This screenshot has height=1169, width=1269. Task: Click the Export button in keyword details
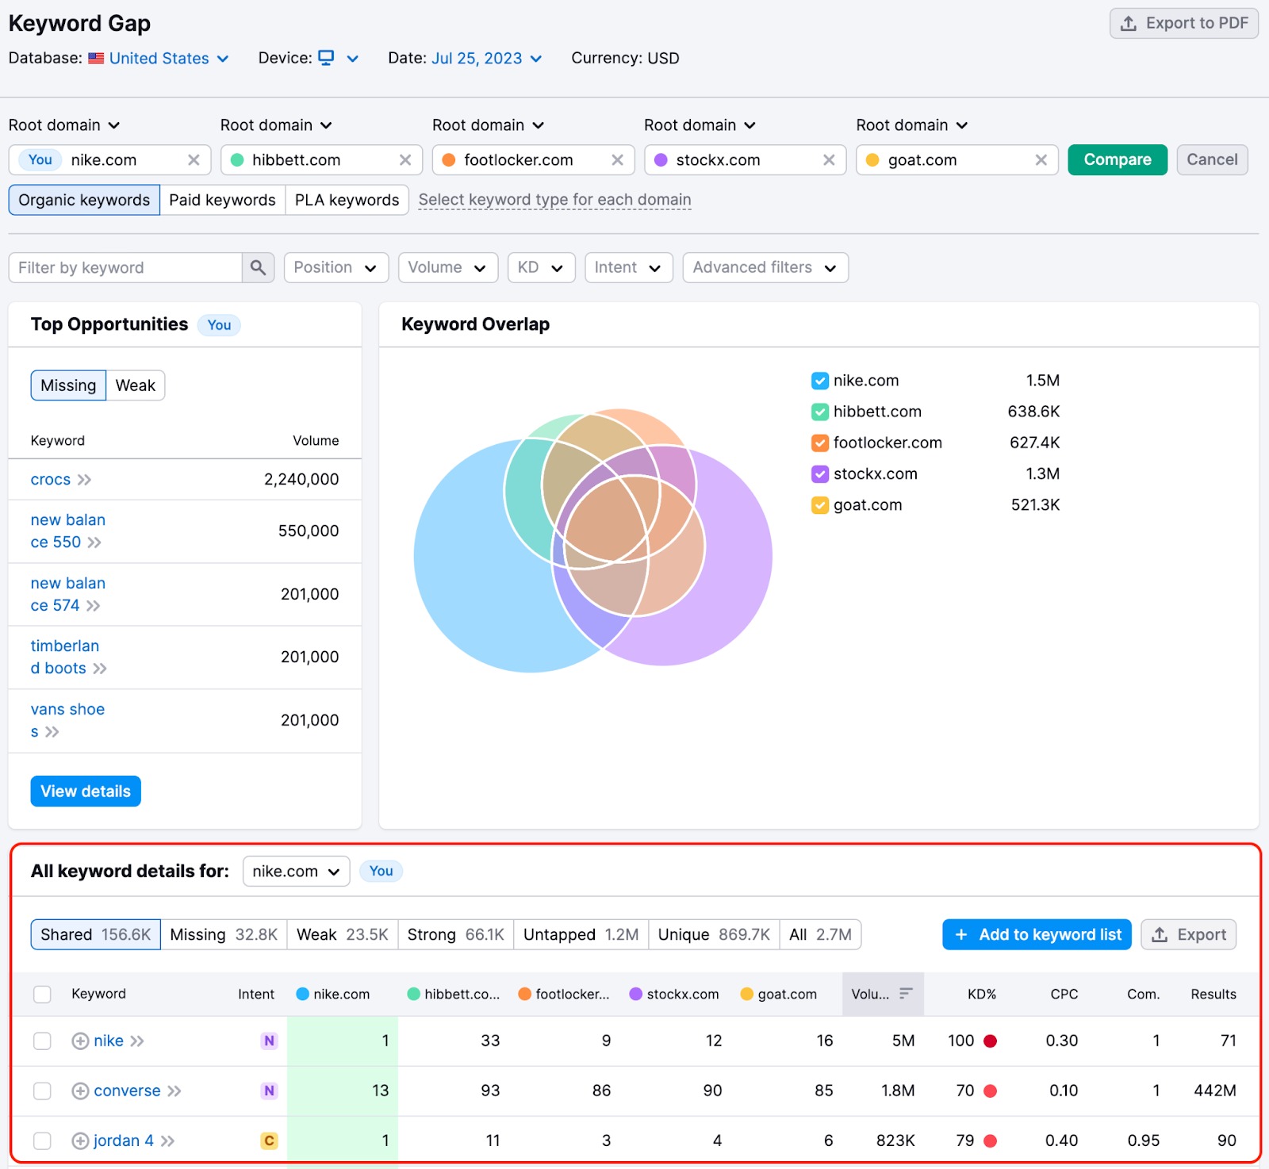pos(1188,934)
